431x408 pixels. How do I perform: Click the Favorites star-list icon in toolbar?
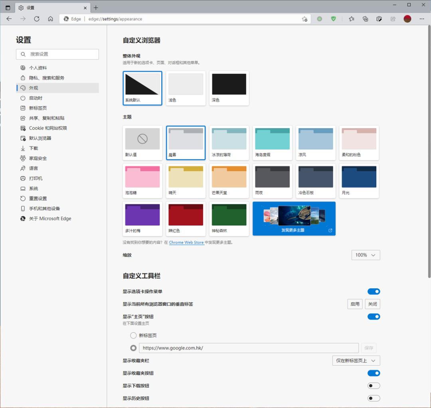coord(351,19)
